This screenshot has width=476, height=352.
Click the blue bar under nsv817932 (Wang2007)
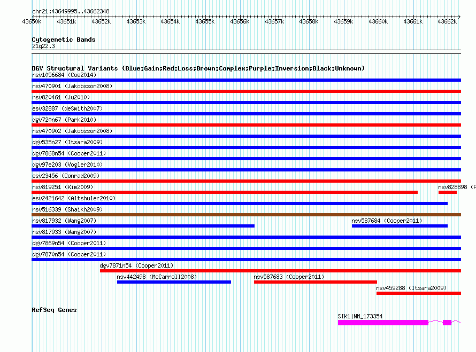point(143,226)
